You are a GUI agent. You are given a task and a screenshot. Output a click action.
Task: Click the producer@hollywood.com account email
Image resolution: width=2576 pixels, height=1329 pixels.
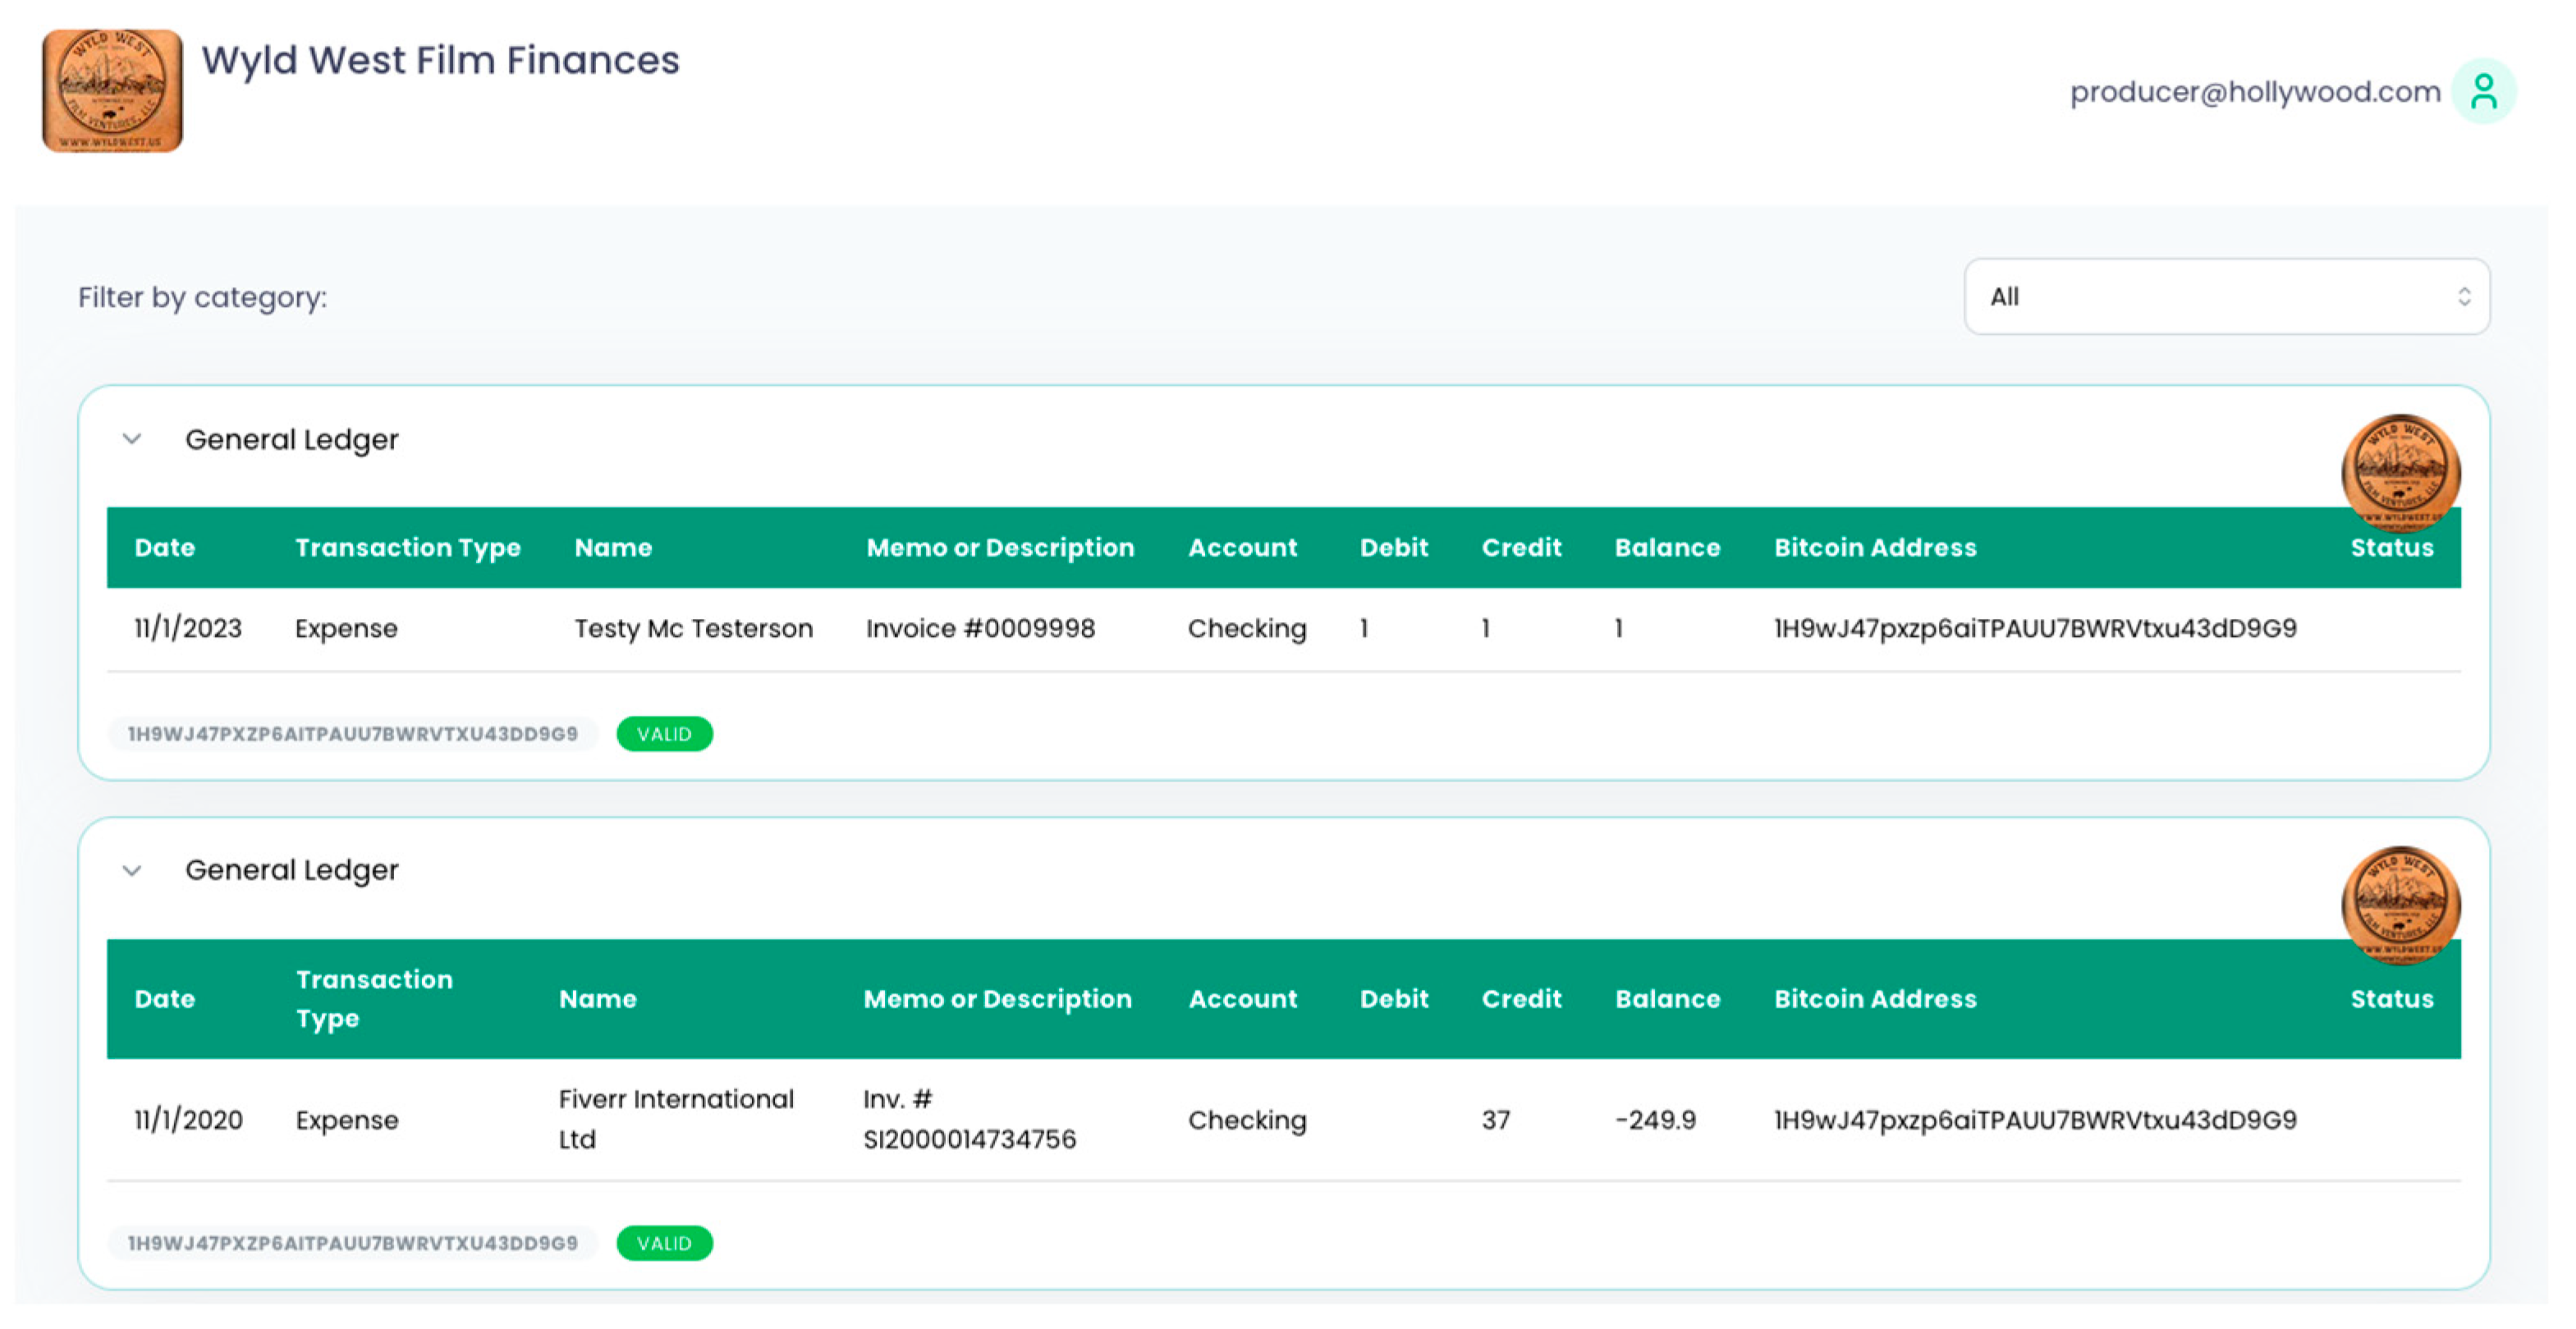tap(2254, 92)
